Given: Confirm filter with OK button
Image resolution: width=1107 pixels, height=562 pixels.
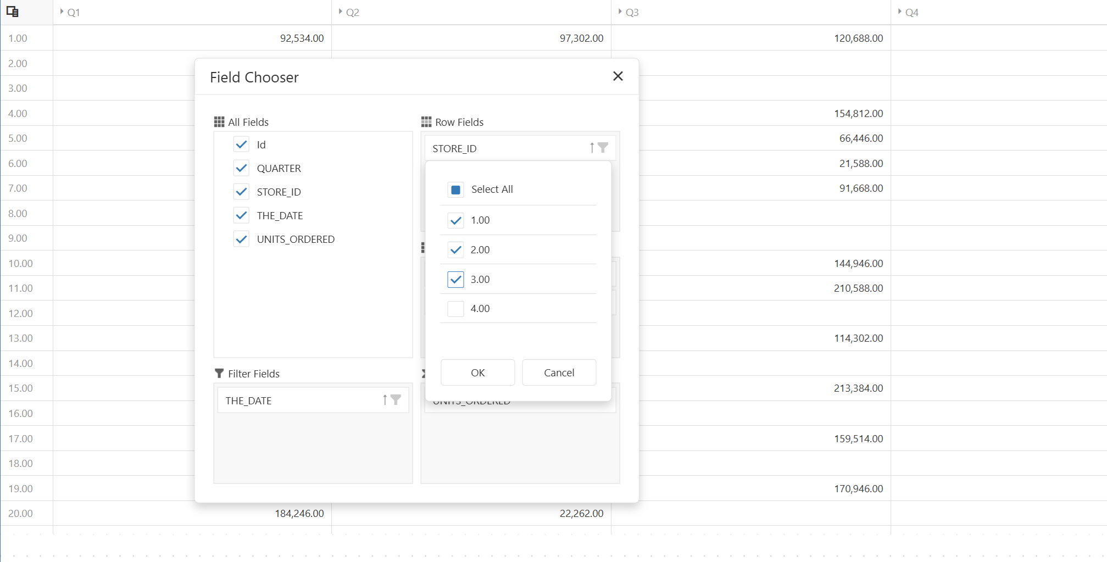Looking at the screenshot, I should [478, 372].
